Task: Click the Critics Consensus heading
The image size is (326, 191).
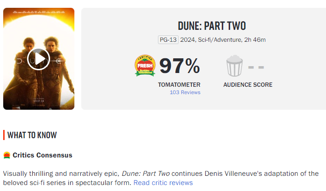Action: (42, 155)
